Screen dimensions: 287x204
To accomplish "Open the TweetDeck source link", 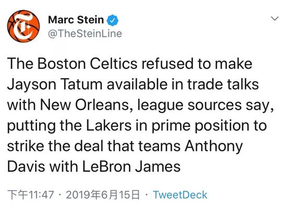I will (x=180, y=195).
